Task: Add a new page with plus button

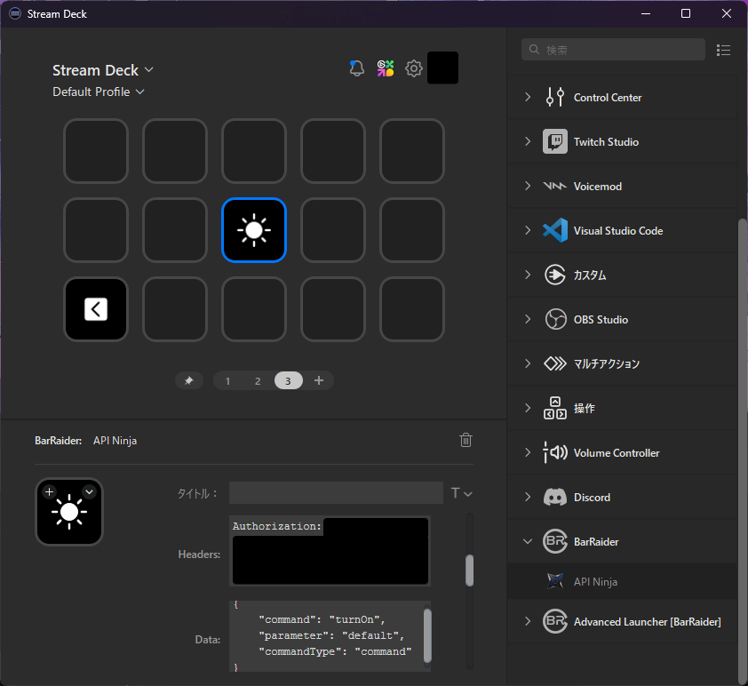Action: coord(319,380)
